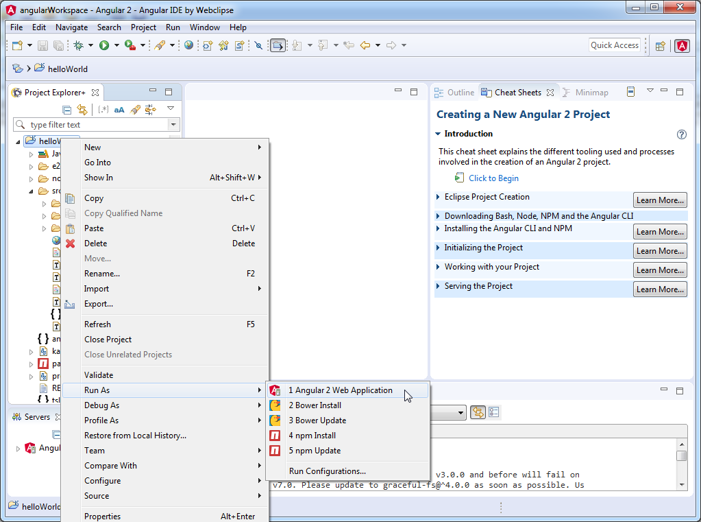Select 1 Angular 2 Web Application
Image resolution: width=701 pixels, height=522 pixels.
tap(348, 390)
